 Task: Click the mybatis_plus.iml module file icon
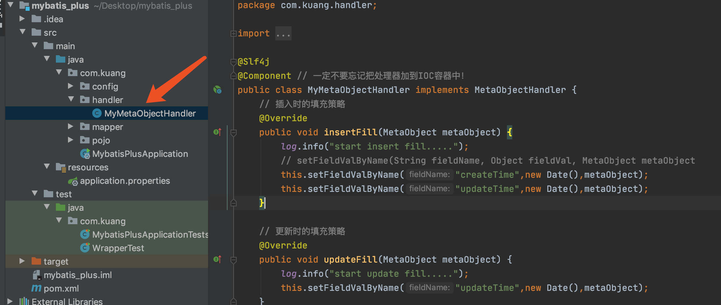[x=37, y=275]
